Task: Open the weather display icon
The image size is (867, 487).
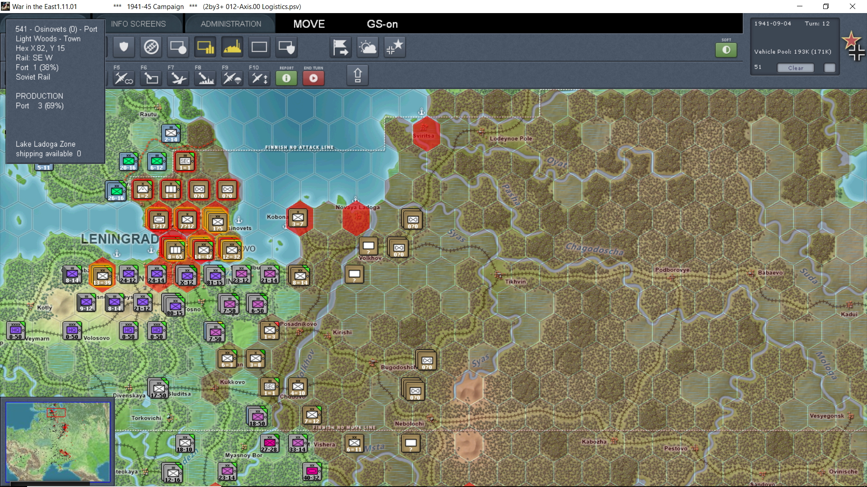Action: 368,47
